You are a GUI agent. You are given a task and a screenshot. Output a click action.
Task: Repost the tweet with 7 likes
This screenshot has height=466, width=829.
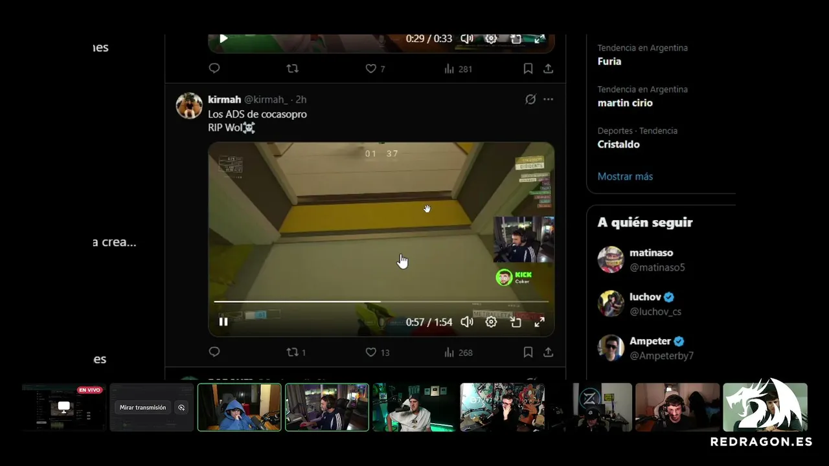(x=293, y=69)
